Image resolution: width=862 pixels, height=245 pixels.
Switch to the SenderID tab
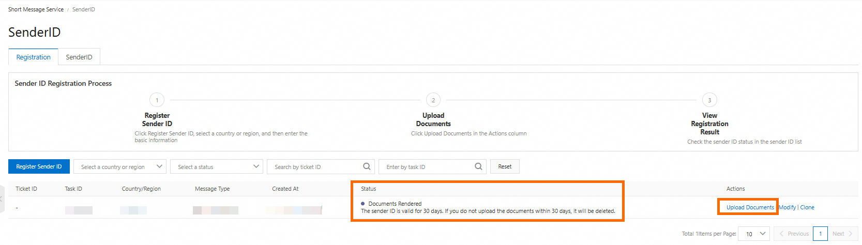tap(79, 57)
